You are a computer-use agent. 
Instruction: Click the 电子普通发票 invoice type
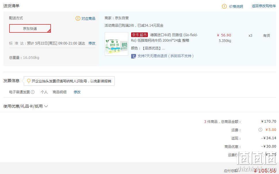pos(19,92)
